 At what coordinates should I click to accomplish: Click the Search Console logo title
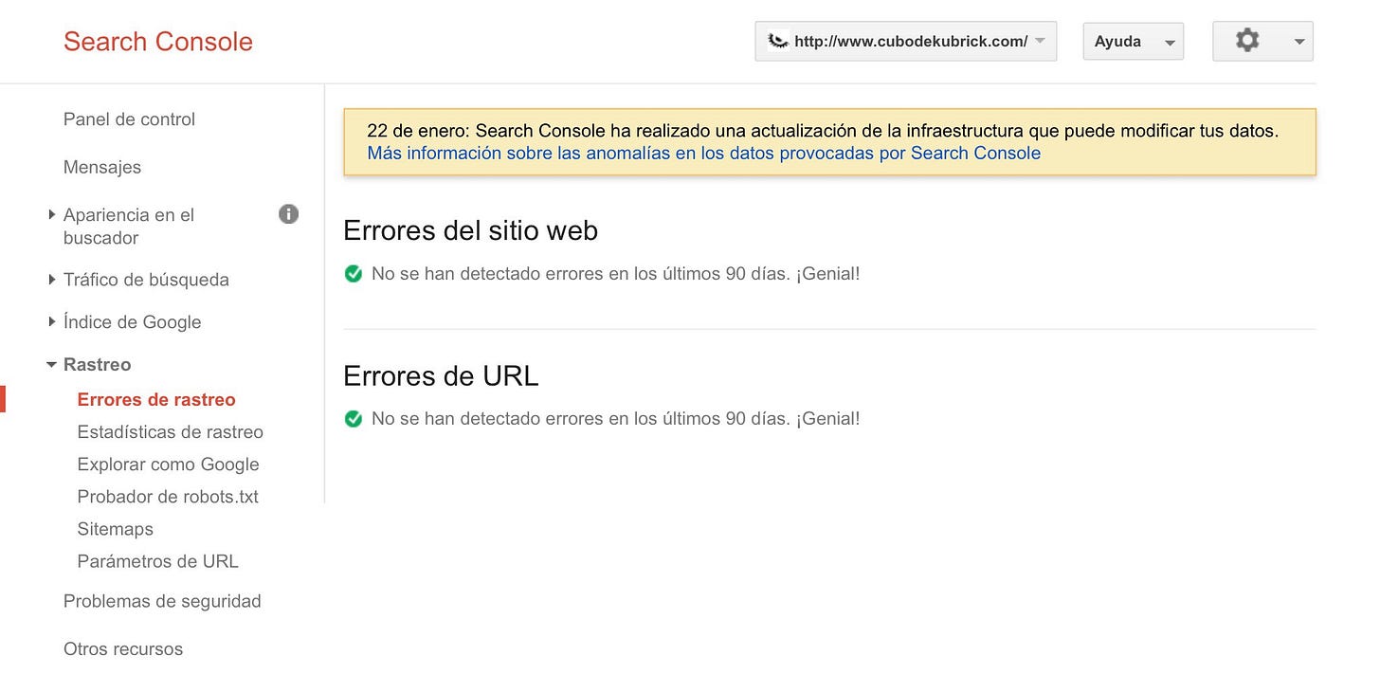click(158, 42)
